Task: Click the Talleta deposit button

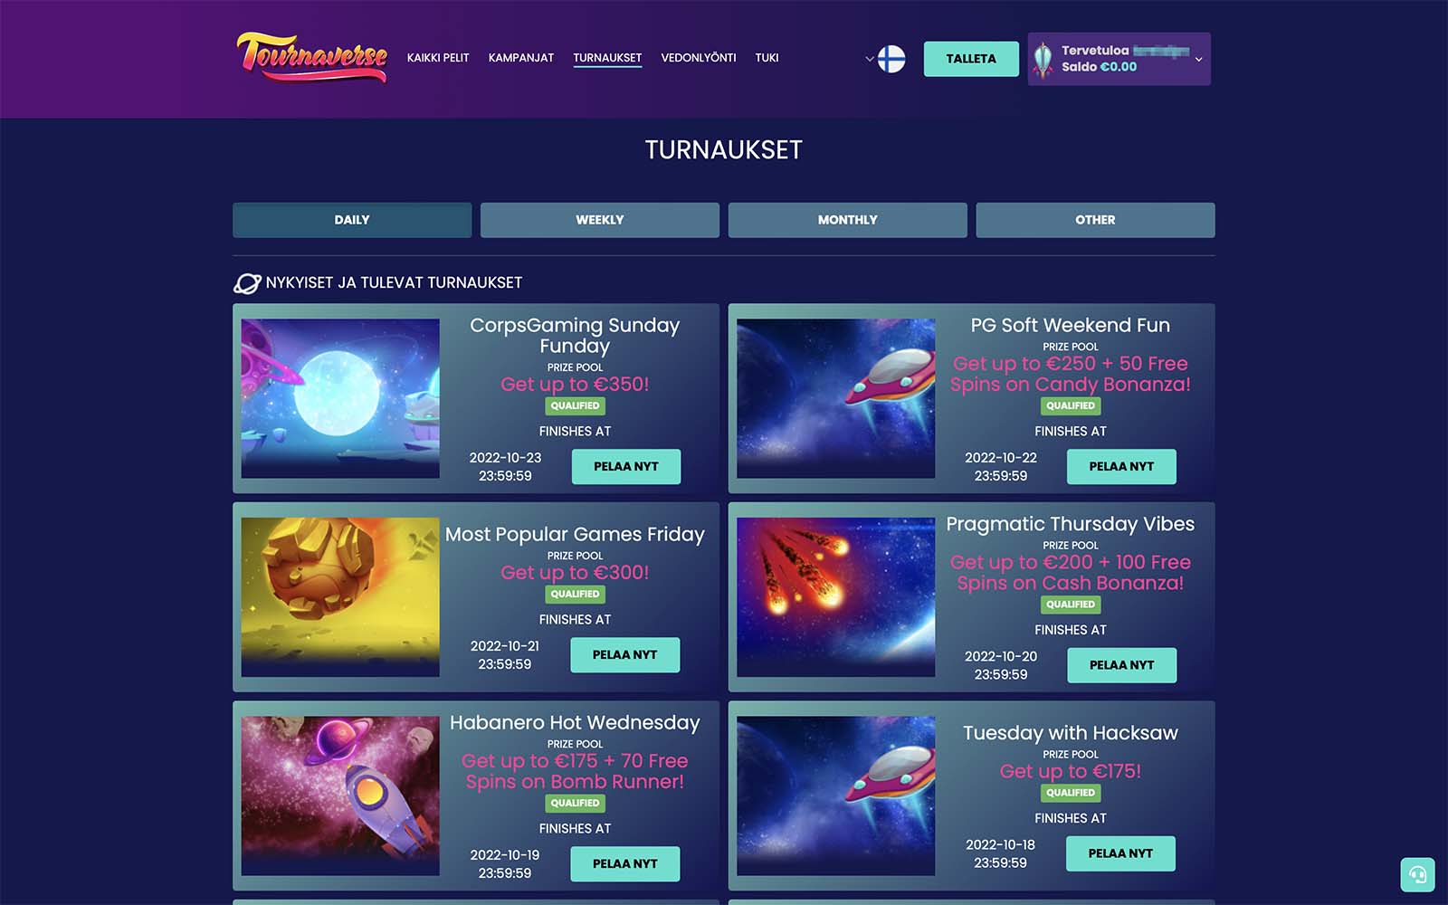Action: point(971,59)
